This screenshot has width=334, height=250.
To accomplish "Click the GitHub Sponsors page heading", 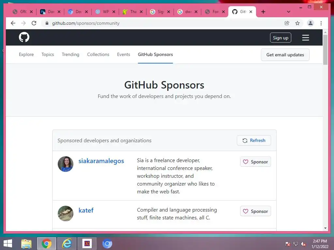I will [164, 85].
